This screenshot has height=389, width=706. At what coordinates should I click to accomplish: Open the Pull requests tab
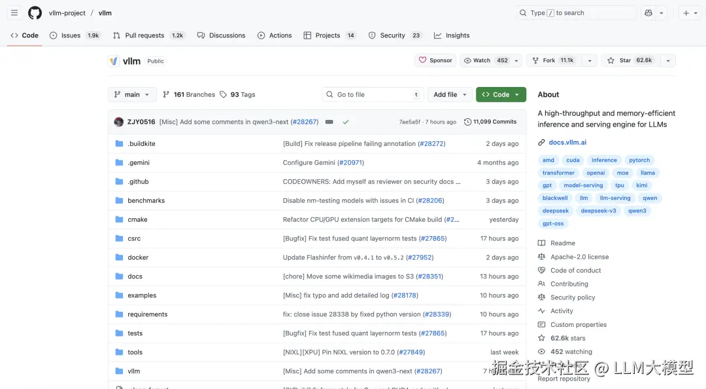148,35
